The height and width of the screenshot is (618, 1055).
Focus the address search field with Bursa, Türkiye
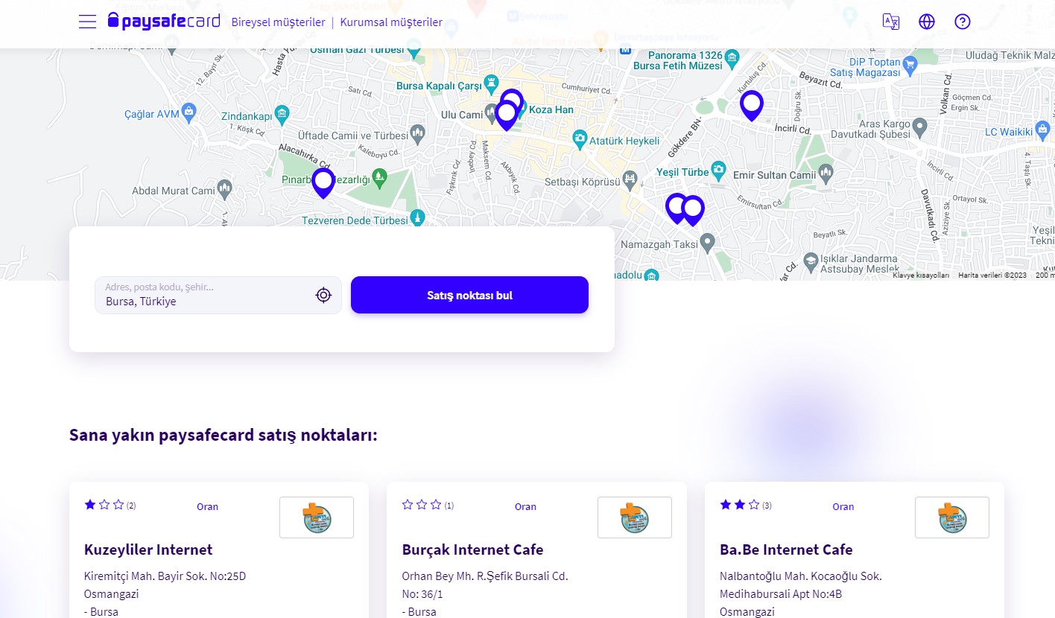(218, 295)
